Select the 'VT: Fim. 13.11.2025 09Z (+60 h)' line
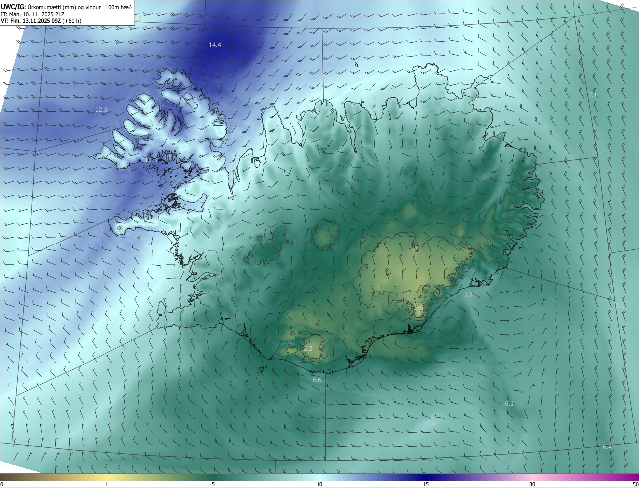Viewport: 639px width, 488px height. pos(41,21)
